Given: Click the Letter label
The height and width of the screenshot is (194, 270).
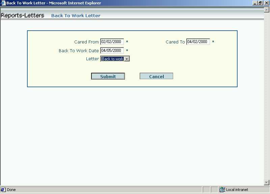Looking at the screenshot, I should pyautogui.click(x=92, y=59).
